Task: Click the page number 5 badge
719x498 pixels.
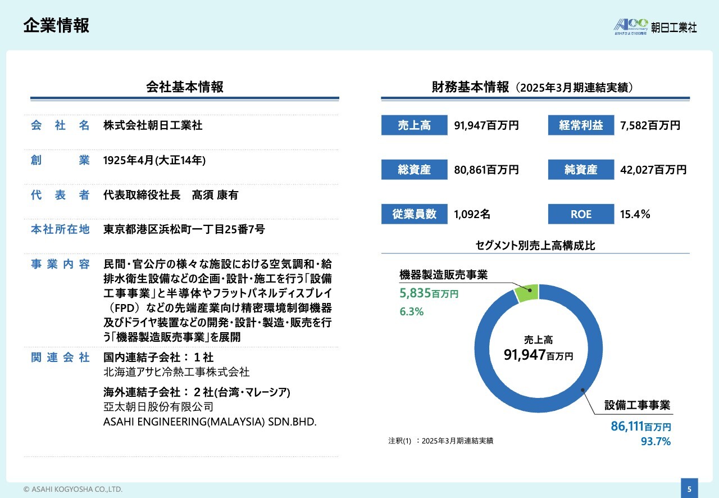Action: point(689,488)
